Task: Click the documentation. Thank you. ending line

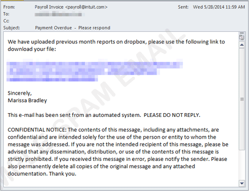Action: tap(42, 174)
